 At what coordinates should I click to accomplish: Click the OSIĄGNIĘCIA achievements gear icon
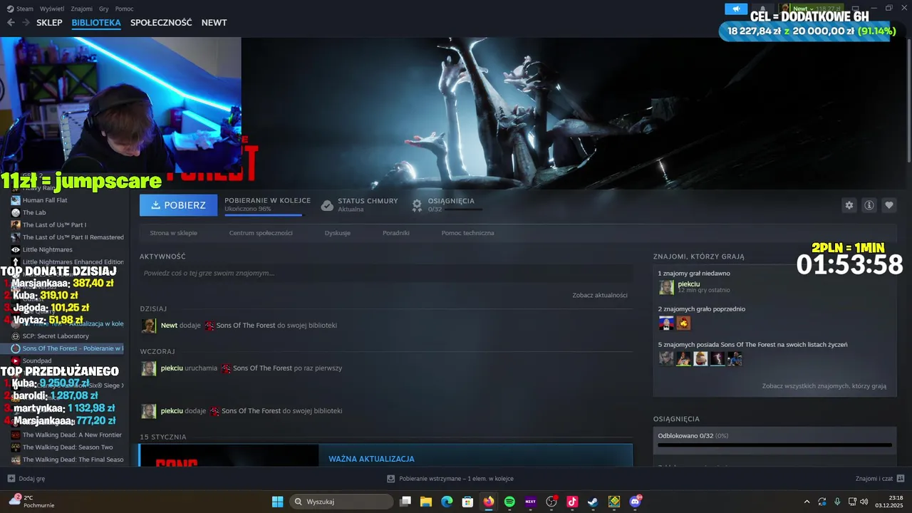coord(418,205)
